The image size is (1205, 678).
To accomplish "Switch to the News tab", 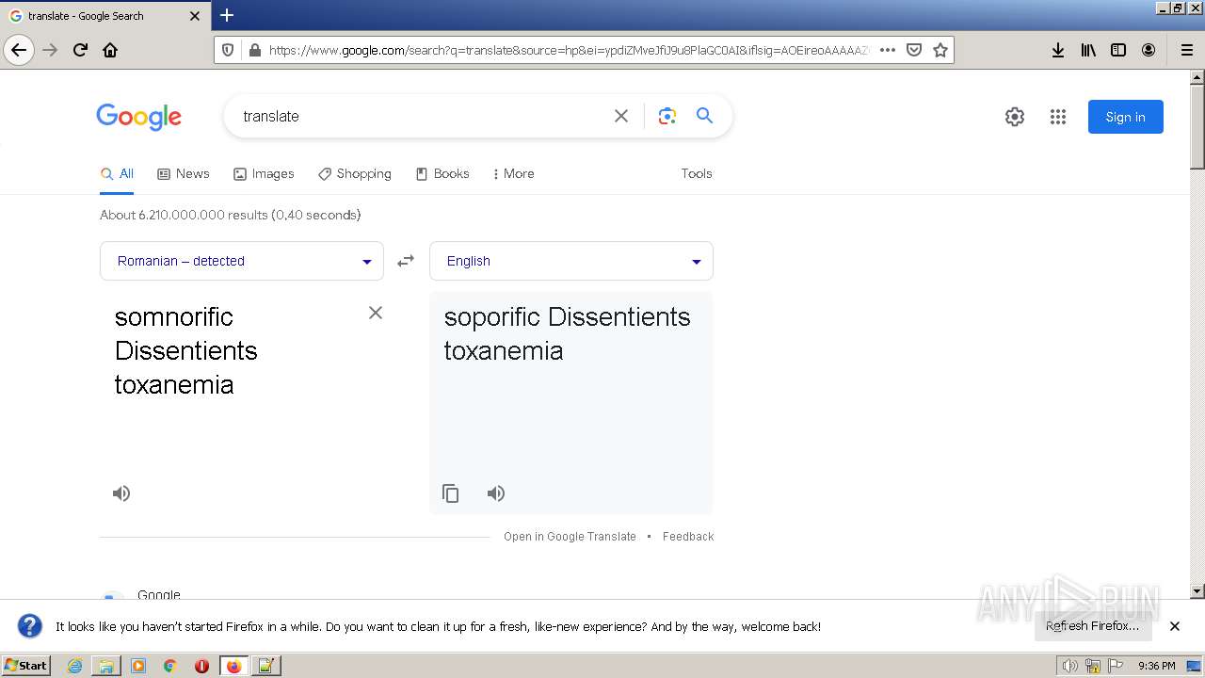I will point(184,173).
